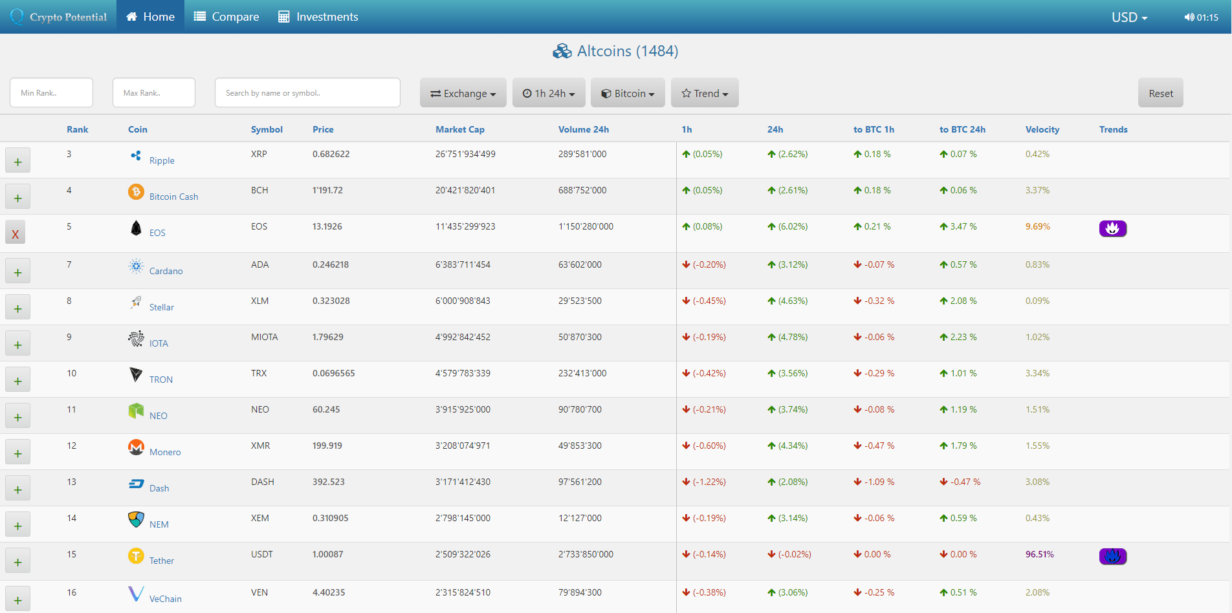Image resolution: width=1232 pixels, height=613 pixels.
Task: Open the Ripple coin link
Action: pyautogui.click(x=162, y=160)
